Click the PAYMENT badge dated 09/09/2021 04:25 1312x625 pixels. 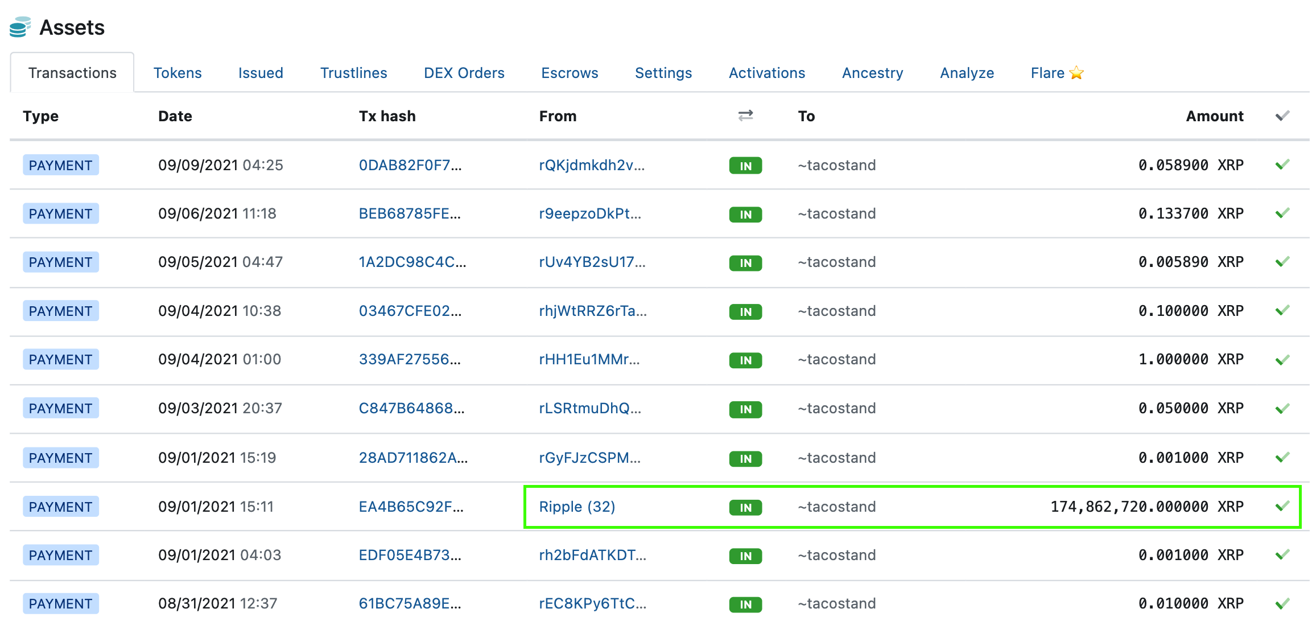point(61,165)
